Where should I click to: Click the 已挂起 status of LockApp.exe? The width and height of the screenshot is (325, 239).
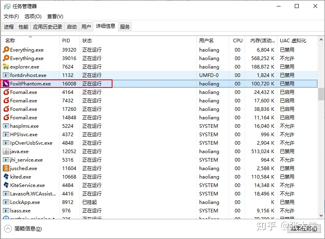point(90,202)
